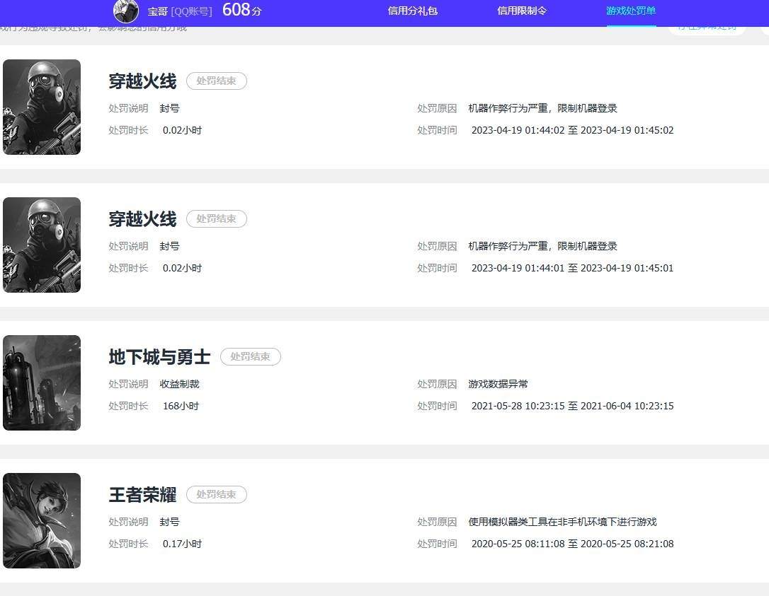This screenshot has width=769, height=596.
Task: Click the 王者荣耀 title
Action: [x=142, y=495]
